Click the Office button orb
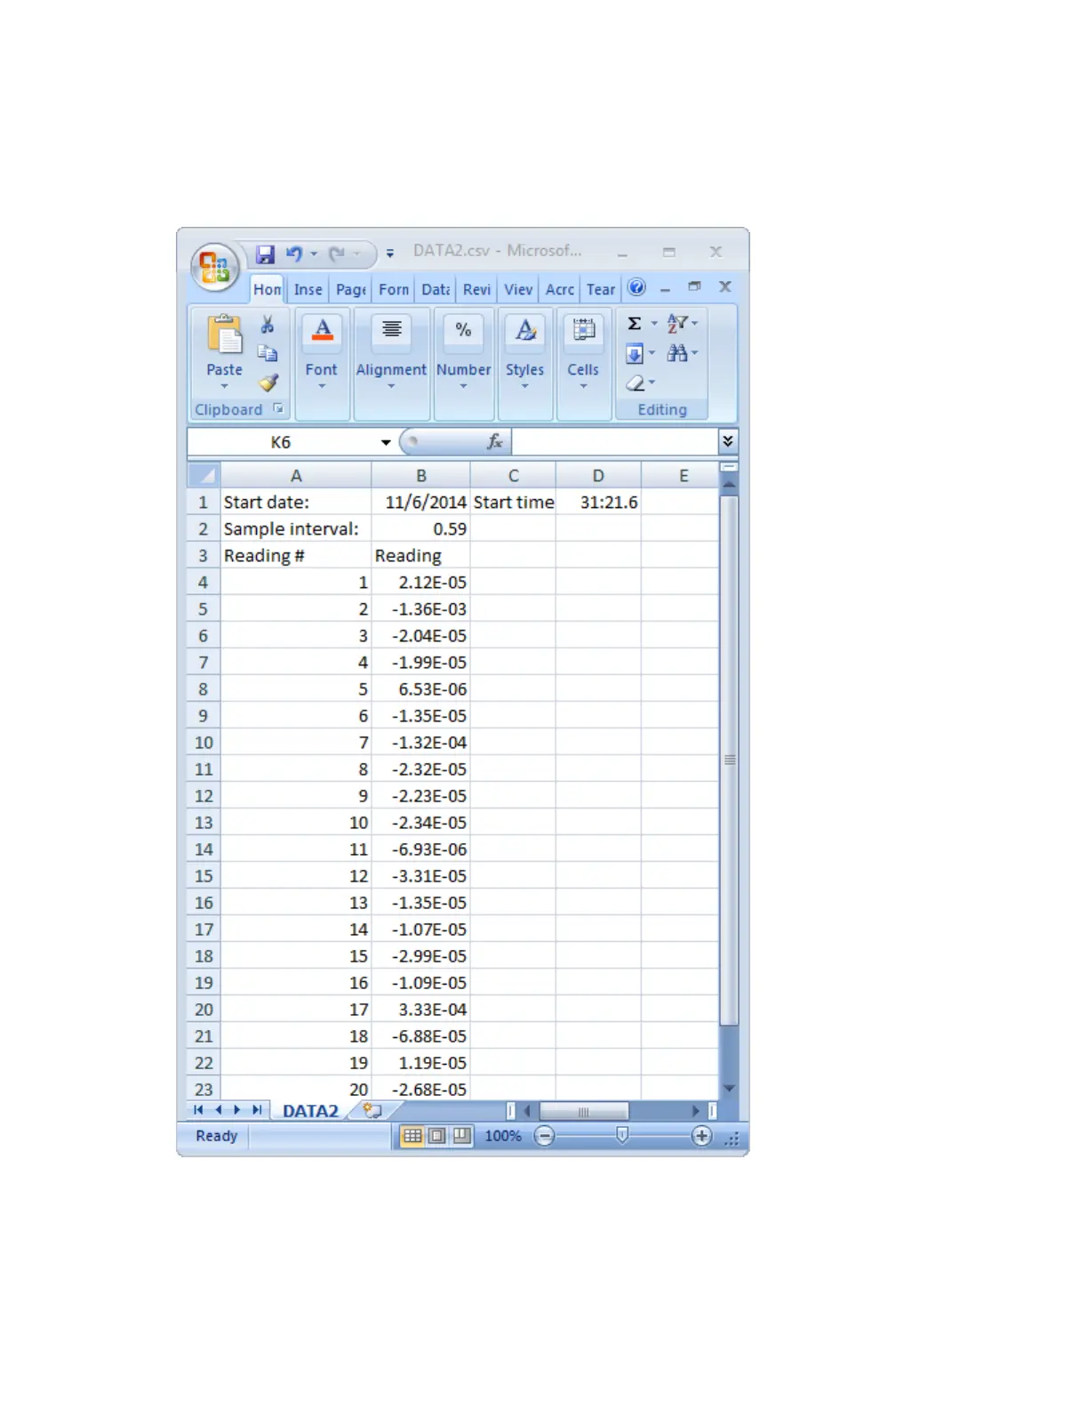Image resolution: width=1088 pixels, height=1409 pixels. [x=214, y=267]
